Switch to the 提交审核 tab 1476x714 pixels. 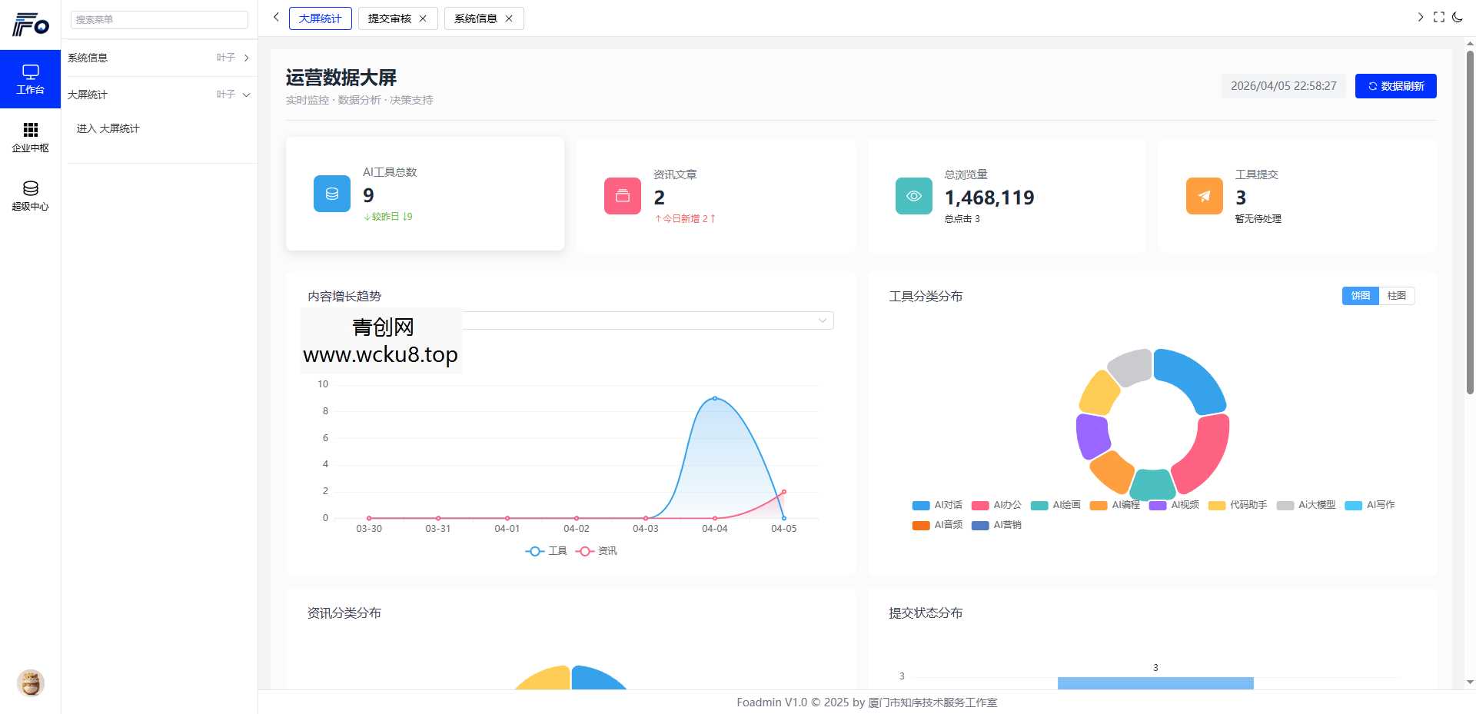tap(391, 18)
